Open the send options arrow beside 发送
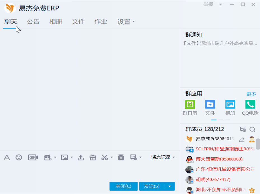260x194 pixels. (169, 186)
